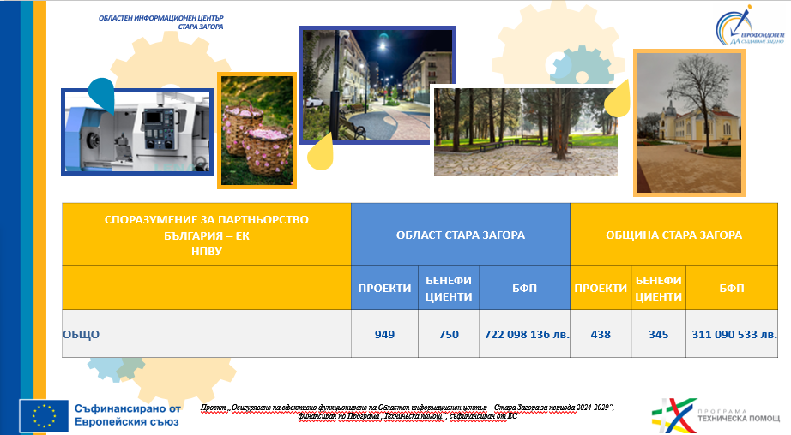Click the ОБЛАСТЕН ИНФОРМАЦИОНЕН ЦЕНТЪР title text

click(160, 21)
